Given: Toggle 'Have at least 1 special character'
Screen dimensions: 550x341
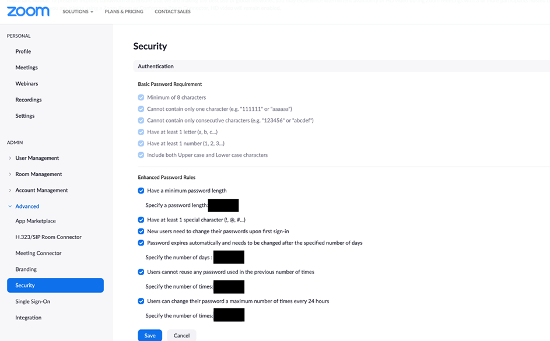Looking at the screenshot, I should pyautogui.click(x=141, y=220).
